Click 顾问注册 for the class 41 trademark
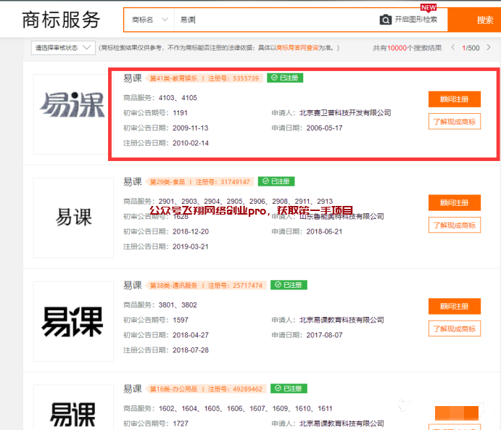Image resolution: width=501 pixels, height=430 pixels. point(454,99)
